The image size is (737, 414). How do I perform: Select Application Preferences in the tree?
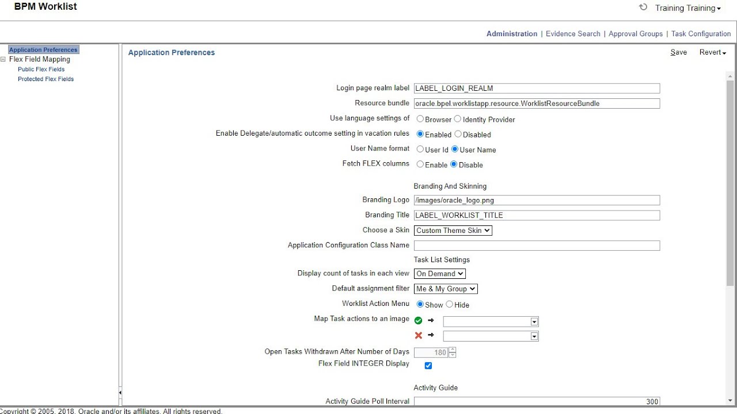43,50
